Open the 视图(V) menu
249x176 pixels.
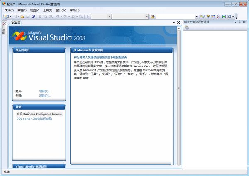click(35, 10)
